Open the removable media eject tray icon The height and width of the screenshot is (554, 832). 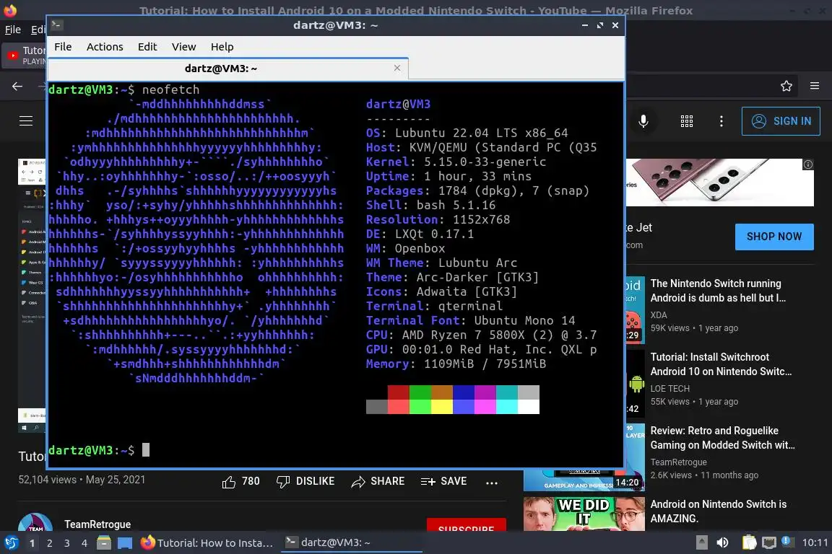pos(701,542)
